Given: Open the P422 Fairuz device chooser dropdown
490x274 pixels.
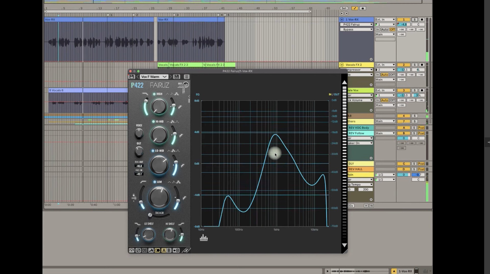Looking at the screenshot, I should tap(356, 24).
